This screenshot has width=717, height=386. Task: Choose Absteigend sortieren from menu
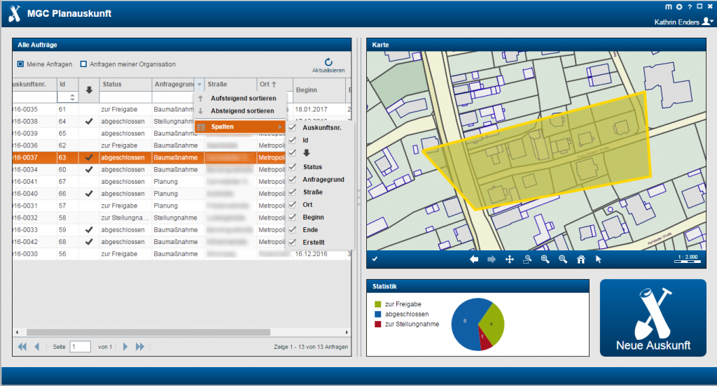243,111
